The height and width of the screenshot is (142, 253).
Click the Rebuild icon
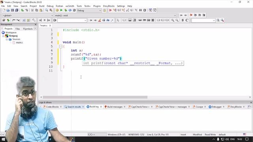coord(70,10)
